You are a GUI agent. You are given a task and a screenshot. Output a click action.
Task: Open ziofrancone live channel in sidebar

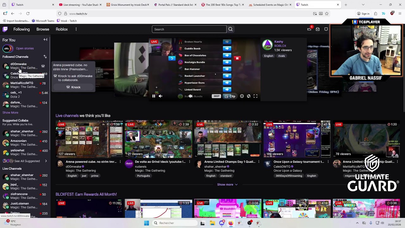[x=25, y=196]
